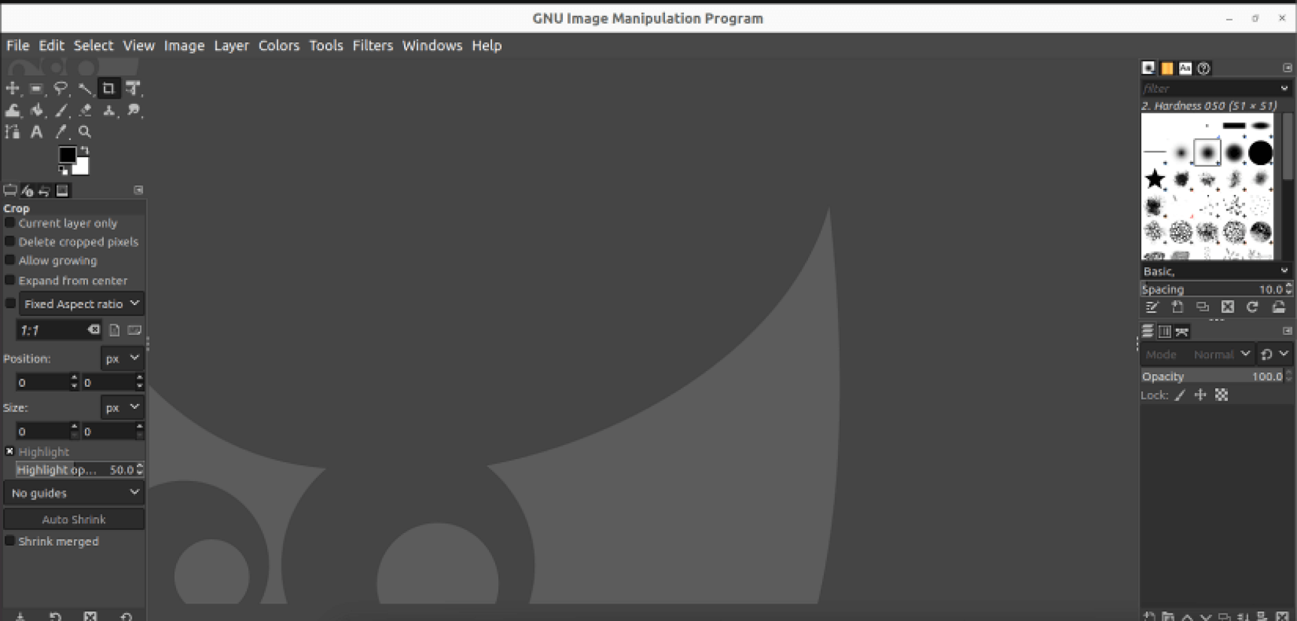Screen dimensions: 1297x621
Task: Switch to the Patterns tab
Action: click(1167, 68)
